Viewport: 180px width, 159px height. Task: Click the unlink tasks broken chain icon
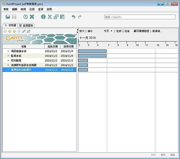coord(28,31)
